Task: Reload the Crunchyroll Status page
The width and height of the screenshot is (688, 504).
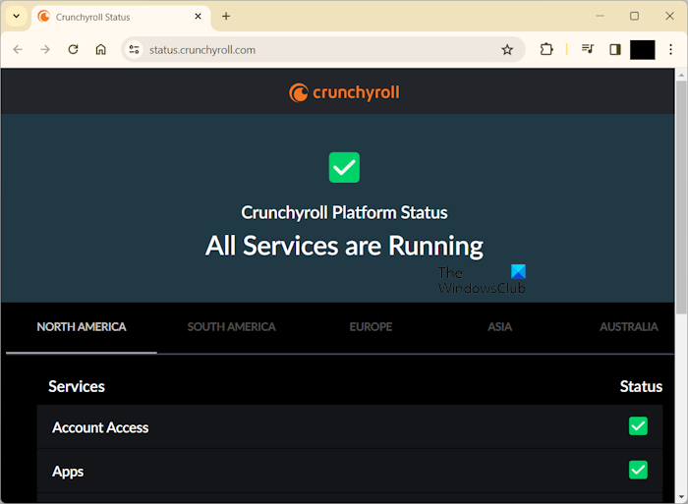Action: [74, 49]
